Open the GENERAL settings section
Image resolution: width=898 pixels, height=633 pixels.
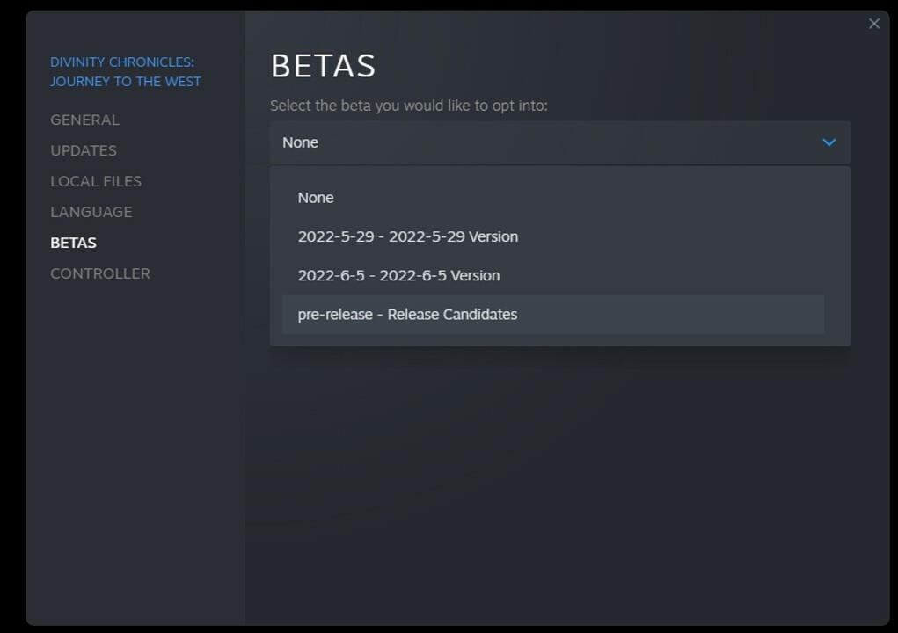84,120
